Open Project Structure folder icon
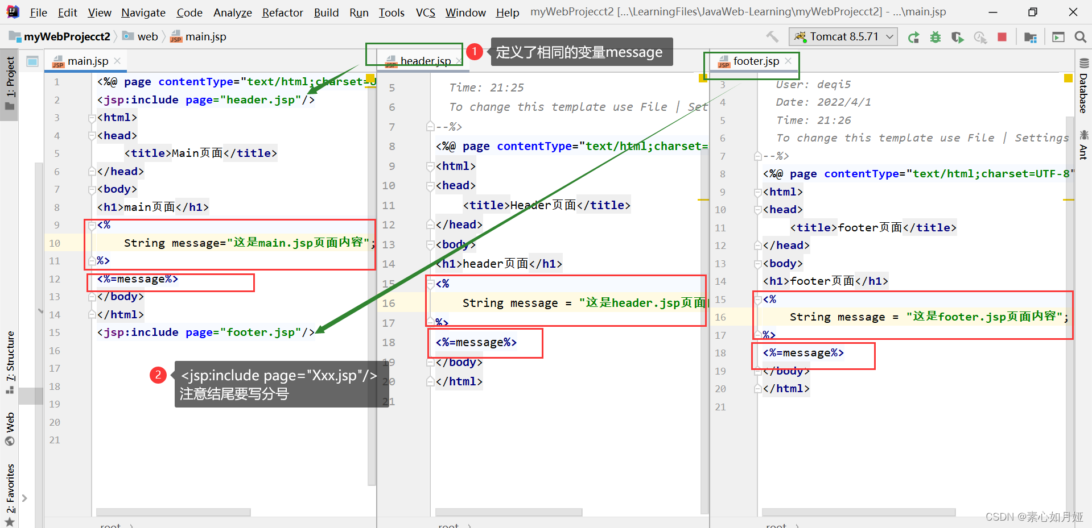Screen dimensions: 1092x528 click(x=1031, y=38)
